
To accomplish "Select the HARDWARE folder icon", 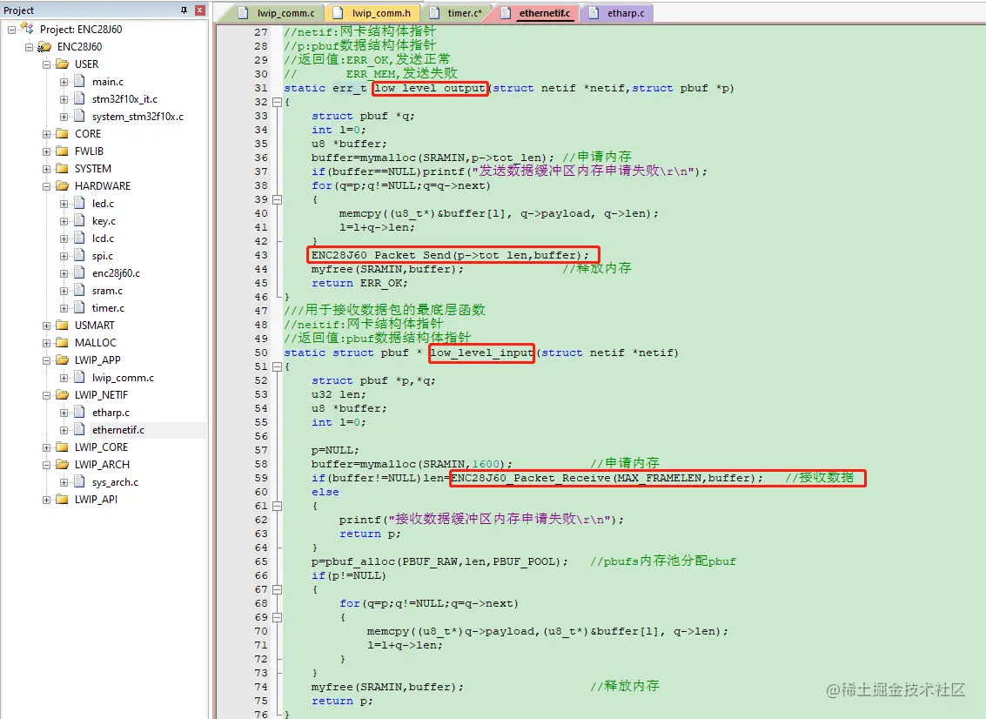I will tap(62, 185).
